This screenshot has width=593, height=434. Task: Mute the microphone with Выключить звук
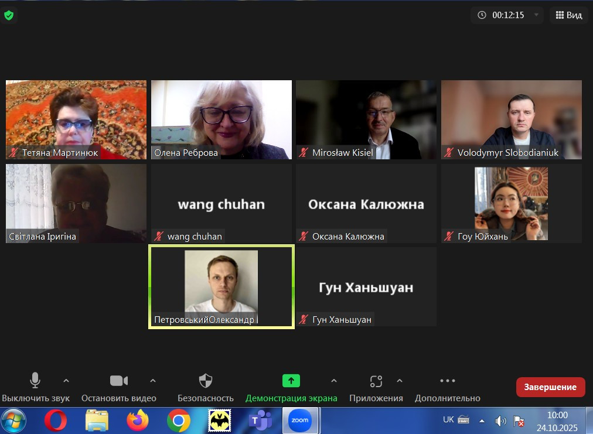[x=35, y=388]
